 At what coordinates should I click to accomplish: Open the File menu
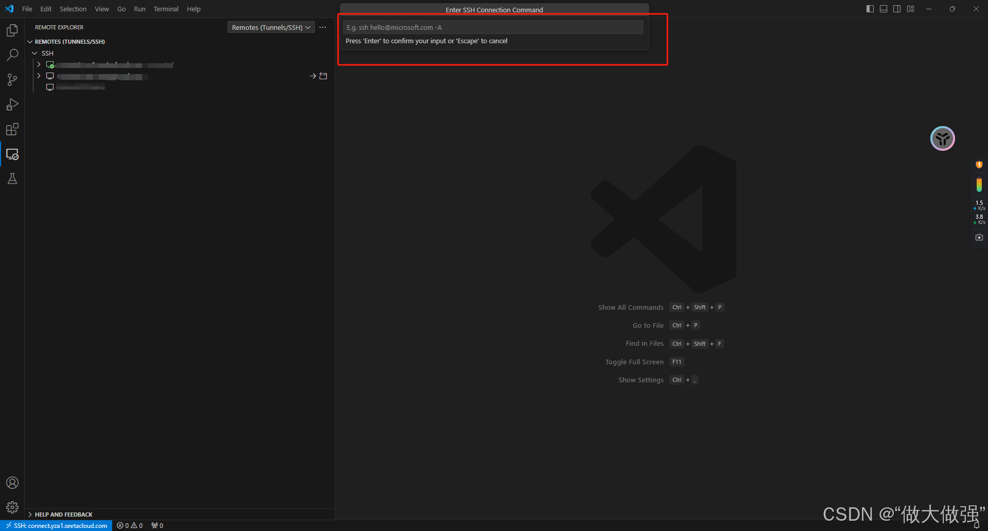pos(27,9)
